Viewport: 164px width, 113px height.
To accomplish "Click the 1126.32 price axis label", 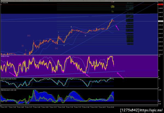I will 161,46.
